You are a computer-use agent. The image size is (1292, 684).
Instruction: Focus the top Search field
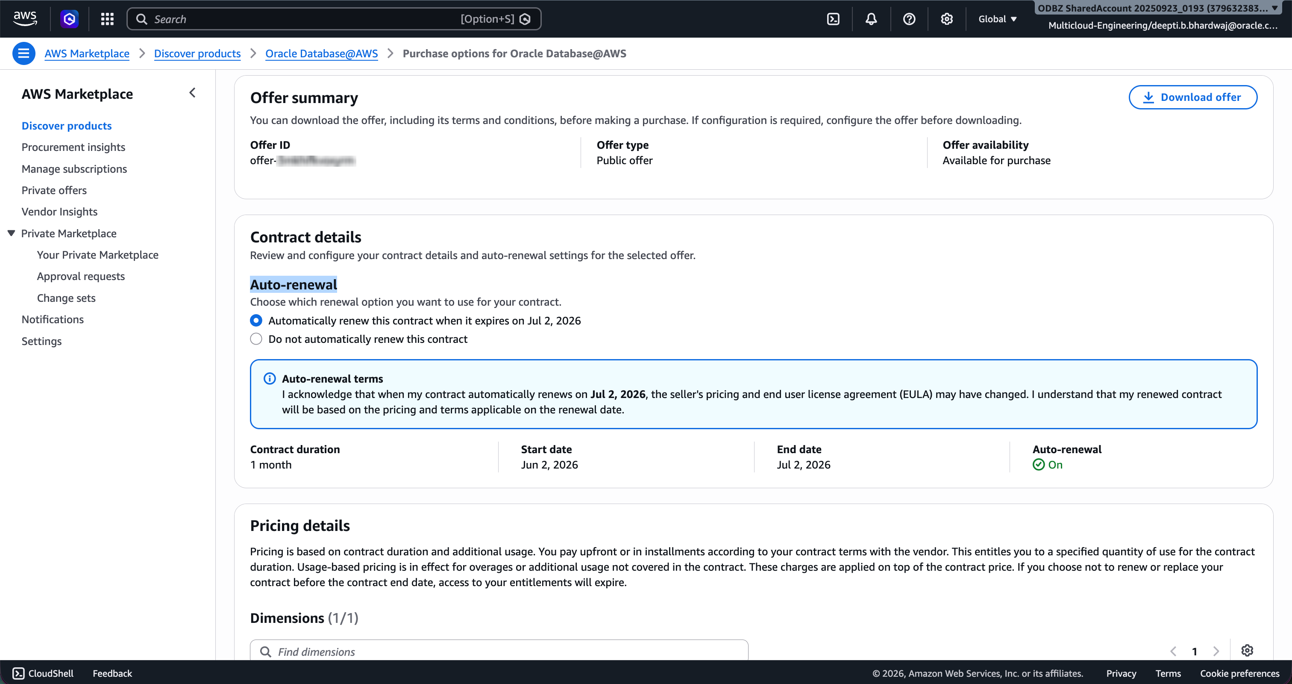coord(334,19)
